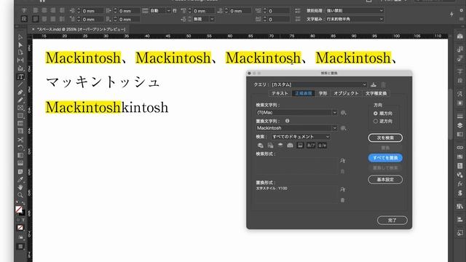Open the 文字組み dropdown in the control panel

355,19
